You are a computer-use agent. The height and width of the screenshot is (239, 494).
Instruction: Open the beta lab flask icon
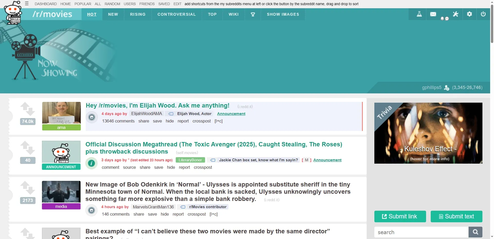(419, 14)
